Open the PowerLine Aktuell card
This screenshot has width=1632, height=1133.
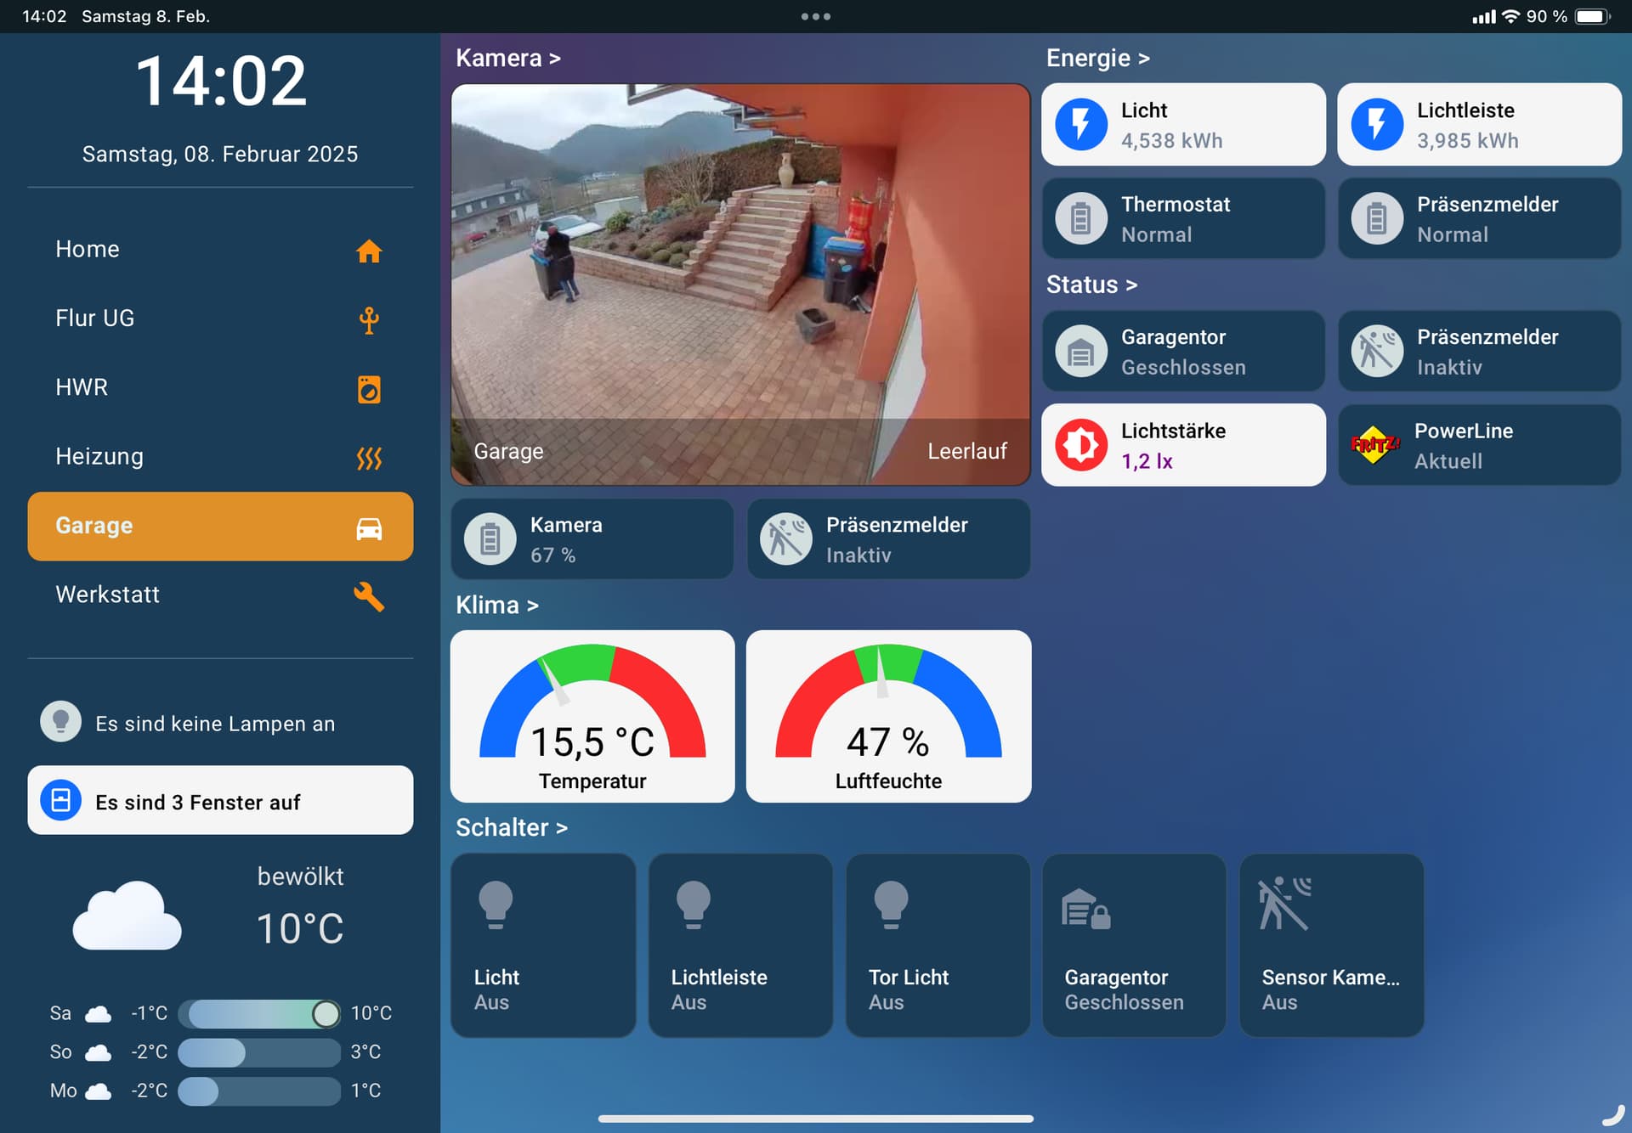[x=1479, y=445]
